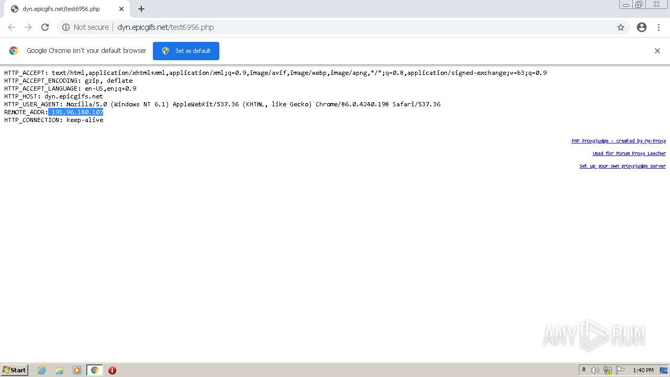Open the Not secure site information

click(x=85, y=27)
